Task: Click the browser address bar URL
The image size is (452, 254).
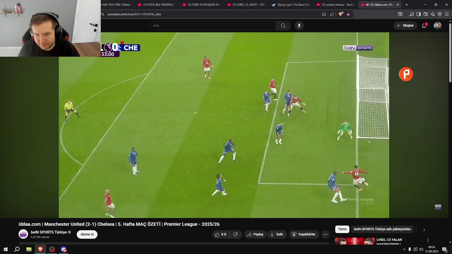Action: (x=134, y=14)
